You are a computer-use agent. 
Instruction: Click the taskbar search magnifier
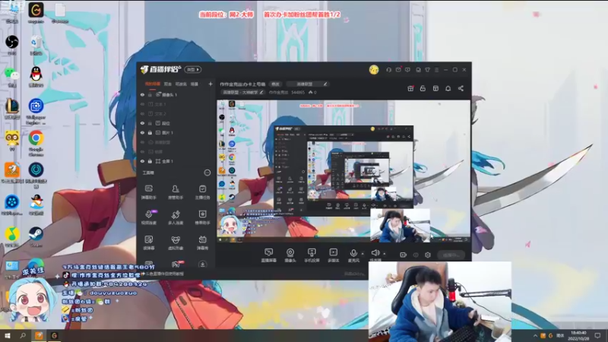(23, 336)
